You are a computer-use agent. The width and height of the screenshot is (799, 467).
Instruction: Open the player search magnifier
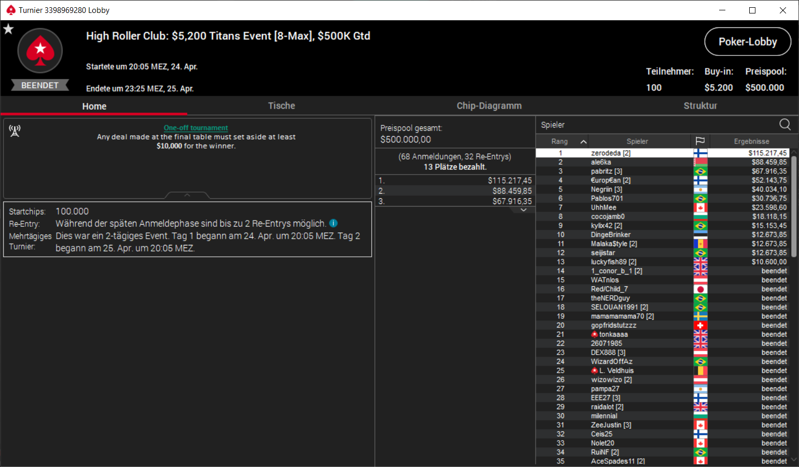tap(785, 124)
